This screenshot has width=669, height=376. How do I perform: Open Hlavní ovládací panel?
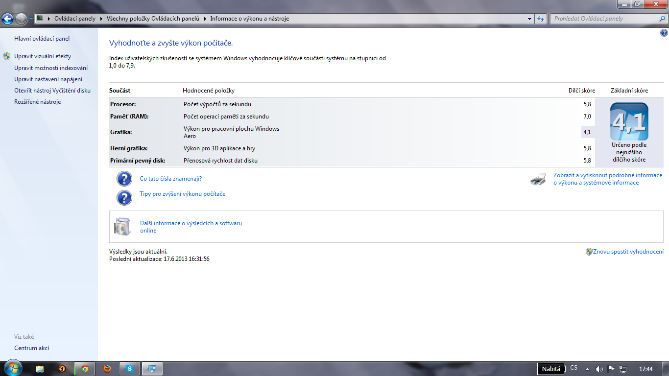tap(42, 39)
